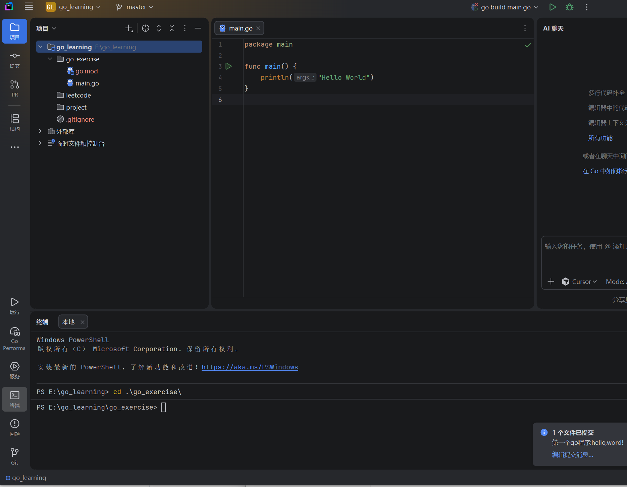Select the Project tool window button
Image resolution: width=627 pixels, height=487 pixels.
click(15, 32)
